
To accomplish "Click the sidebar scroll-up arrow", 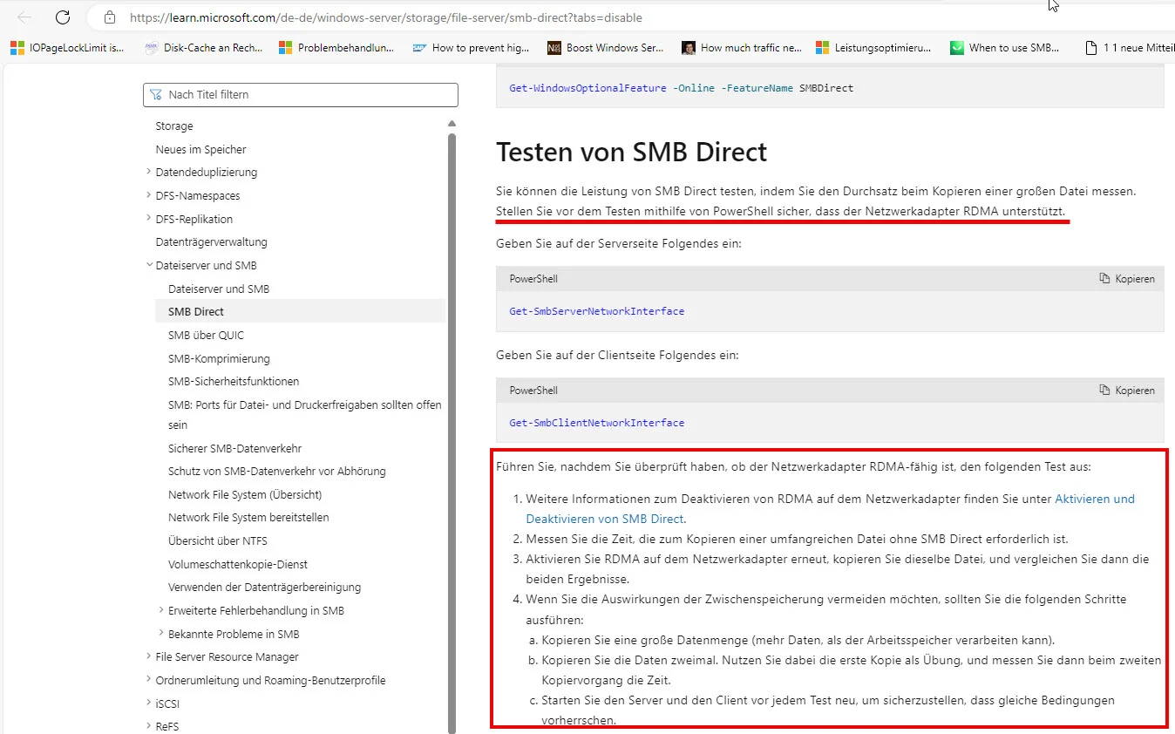I will point(452,124).
